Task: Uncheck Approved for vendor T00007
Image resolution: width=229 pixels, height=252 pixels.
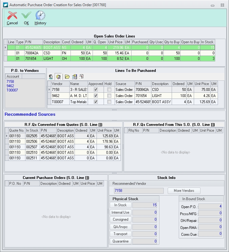Action: 96,102
